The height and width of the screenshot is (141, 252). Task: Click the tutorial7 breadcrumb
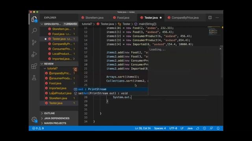[x=87, y=24]
